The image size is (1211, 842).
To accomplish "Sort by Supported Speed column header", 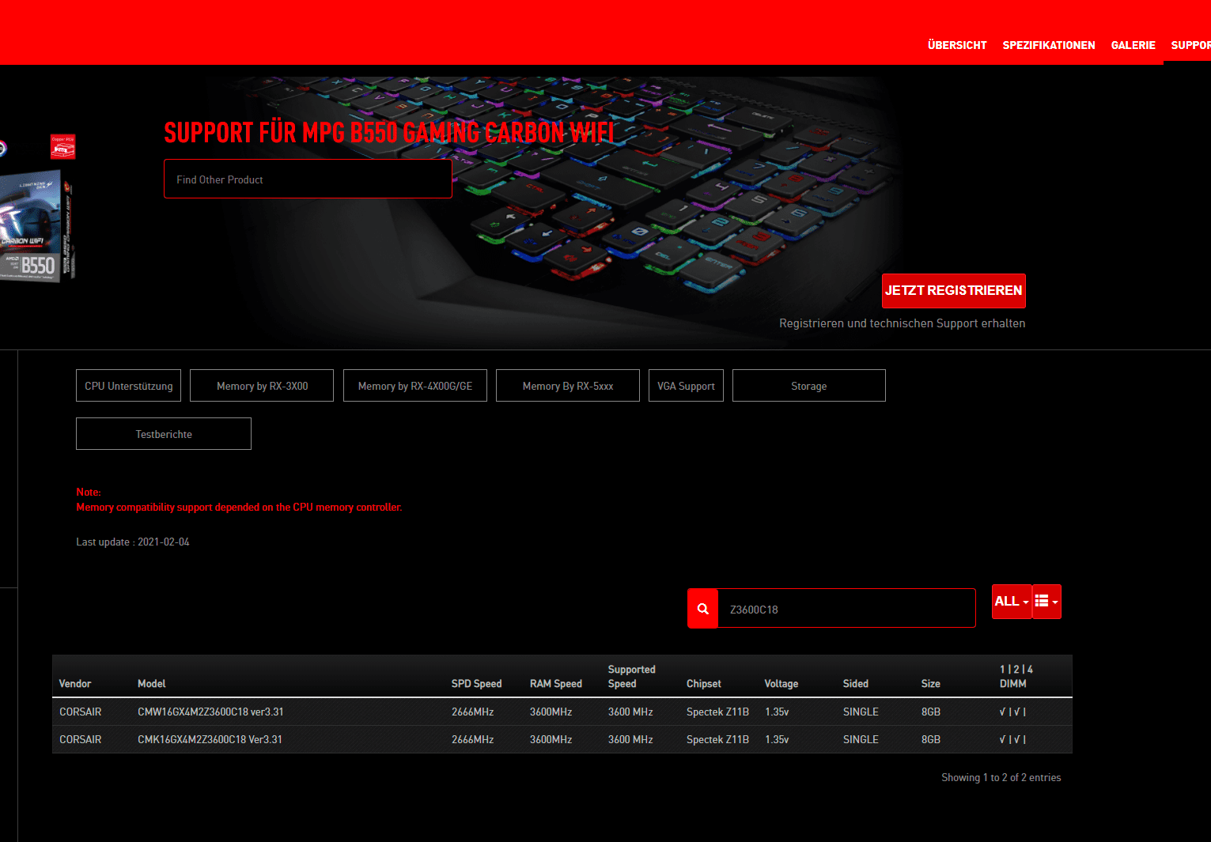I will pyautogui.click(x=631, y=677).
